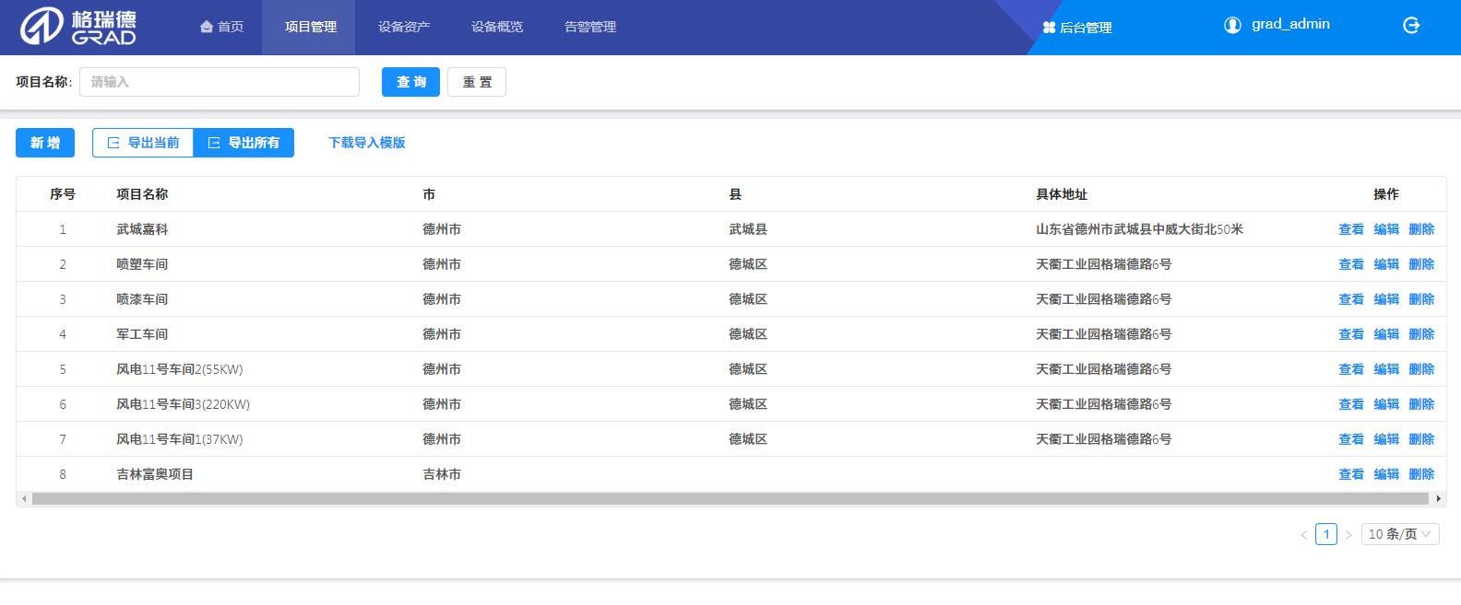This screenshot has height=605, width=1461.
Task: Open 后台管理 backend management
Action: pos(1076,28)
